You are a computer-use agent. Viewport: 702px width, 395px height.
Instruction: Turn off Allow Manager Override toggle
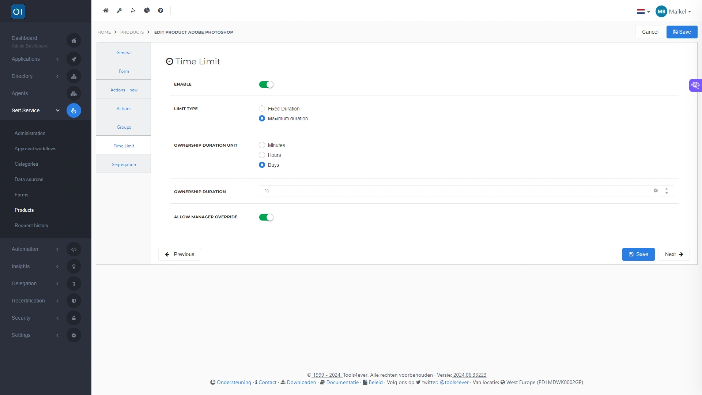tap(266, 217)
